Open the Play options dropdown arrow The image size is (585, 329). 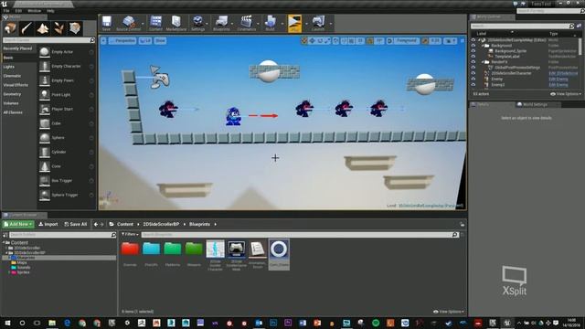(x=306, y=24)
